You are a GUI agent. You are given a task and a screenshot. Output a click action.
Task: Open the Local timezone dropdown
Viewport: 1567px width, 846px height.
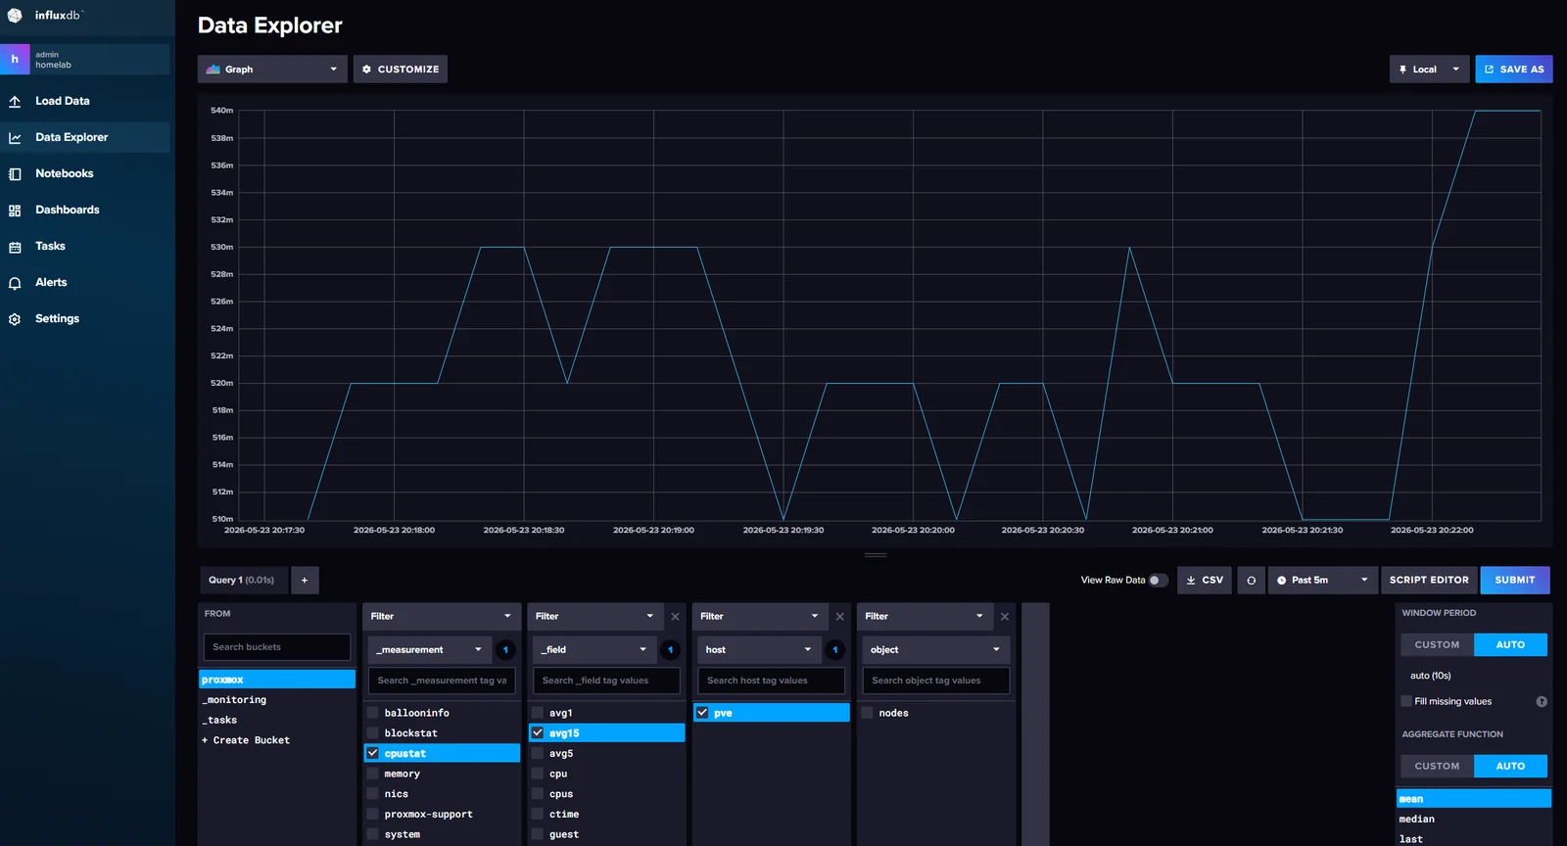pyautogui.click(x=1429, y=69)
